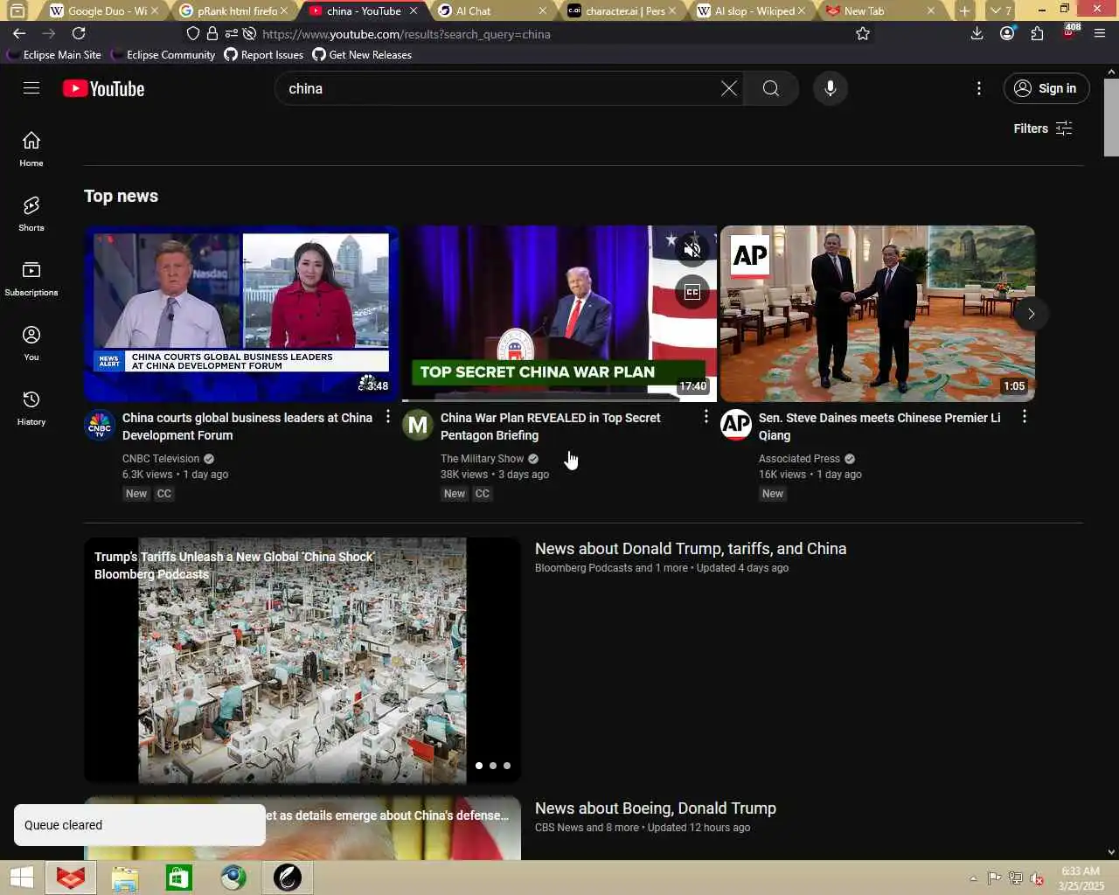1119x895 pixels.
Task: Expand the list all tabs dropdown
Action: point(1000,10)
